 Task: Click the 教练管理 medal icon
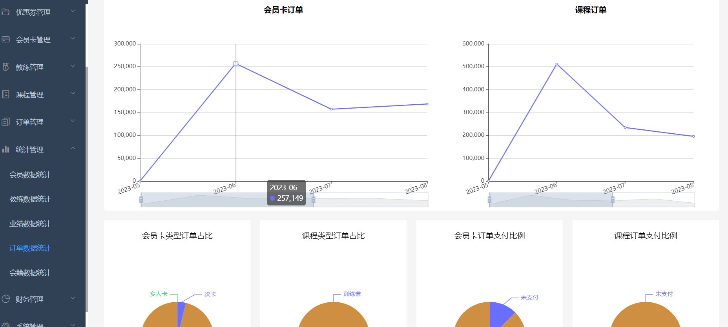tap(5, 67)
